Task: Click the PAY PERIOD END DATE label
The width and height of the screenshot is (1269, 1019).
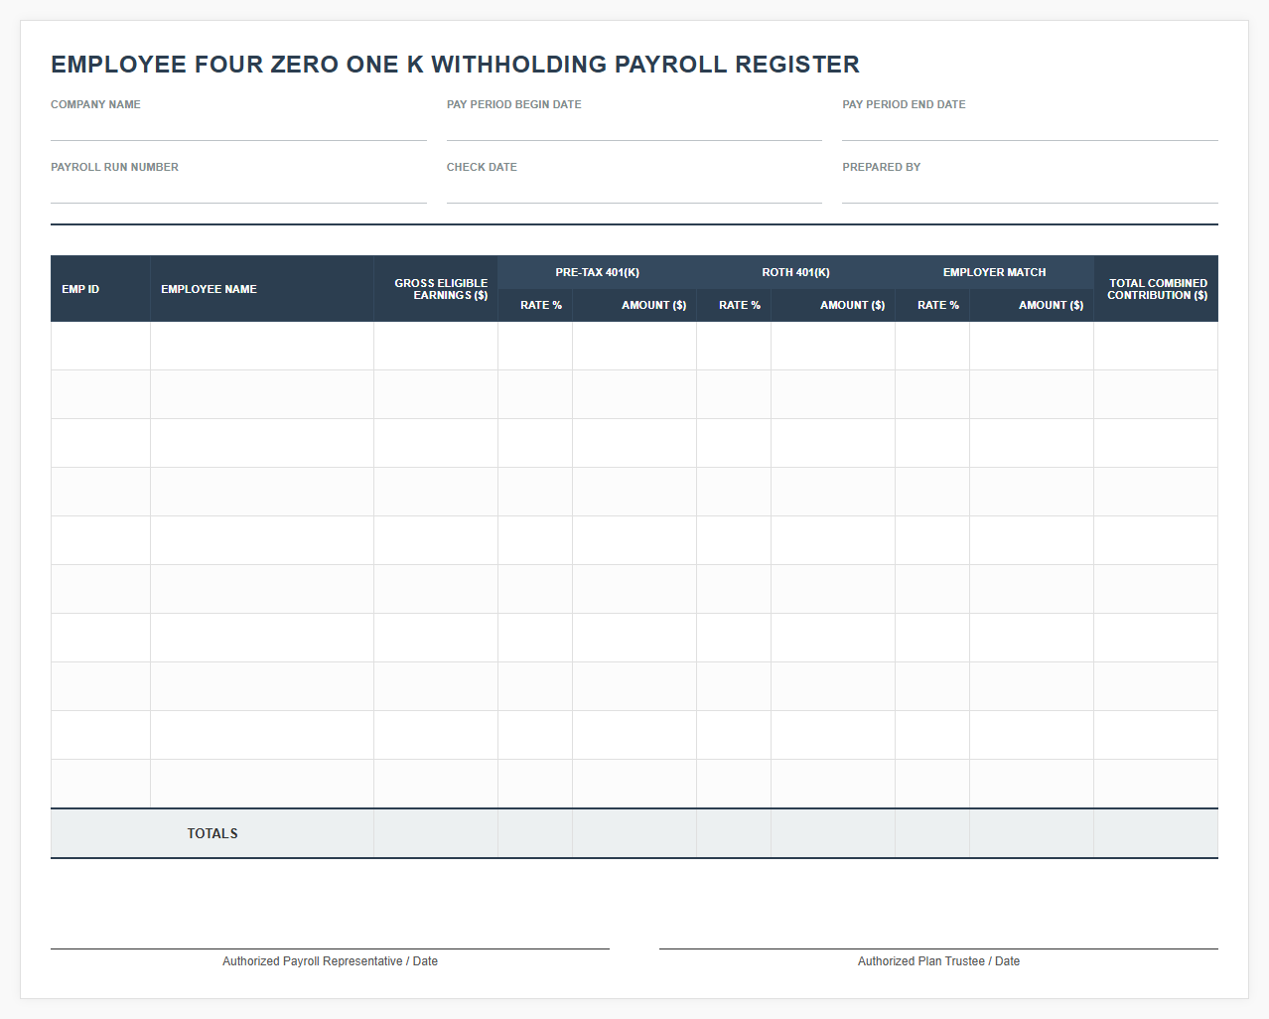Action: [x=904, y=104]
